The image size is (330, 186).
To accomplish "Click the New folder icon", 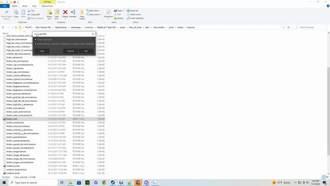I will 82,12.
